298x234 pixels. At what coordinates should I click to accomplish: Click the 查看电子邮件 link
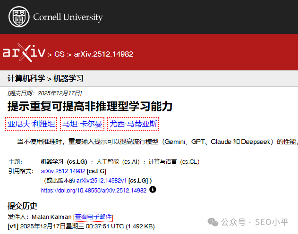[94, 217]
